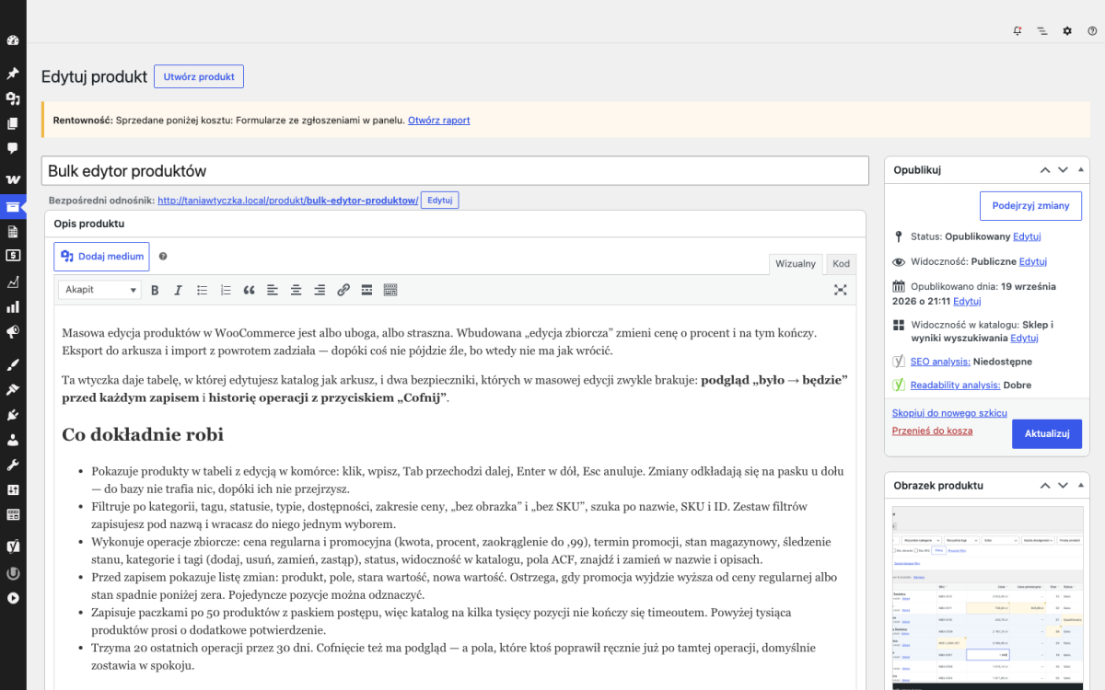The image size is (1105, 690).
Task: Toggle italic formatting in the editor toolbar
Action: tap(179, 290)
